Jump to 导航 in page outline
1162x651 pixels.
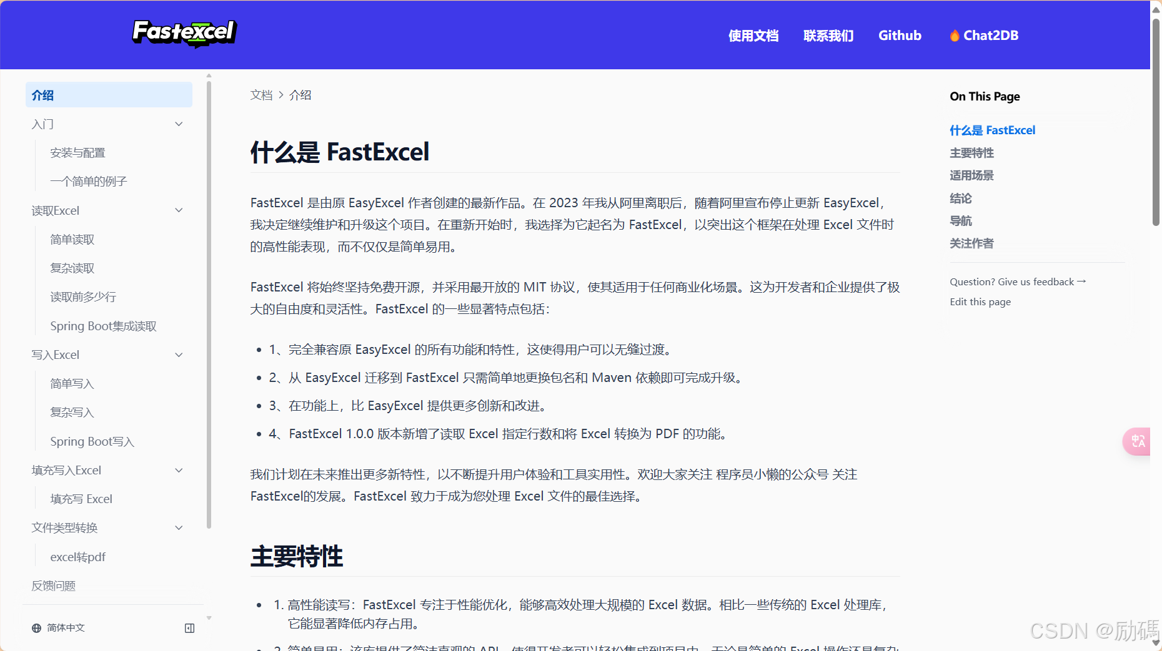pyautogui.click(x=961, y=221)
